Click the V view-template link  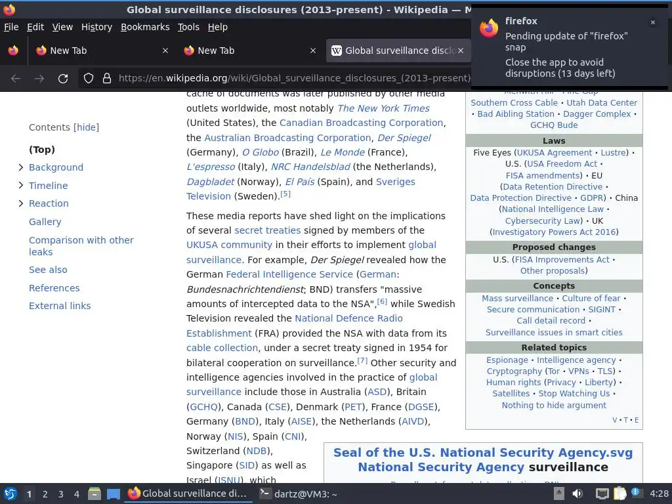tap(614, 420)
